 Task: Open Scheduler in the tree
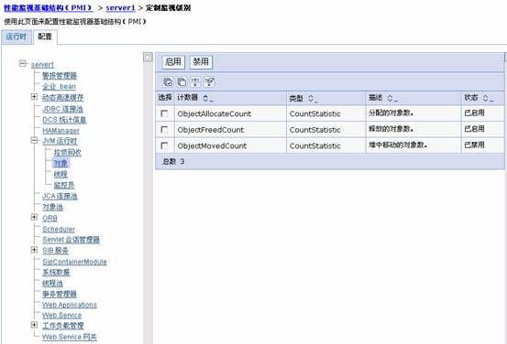click(x=59, y=229)
